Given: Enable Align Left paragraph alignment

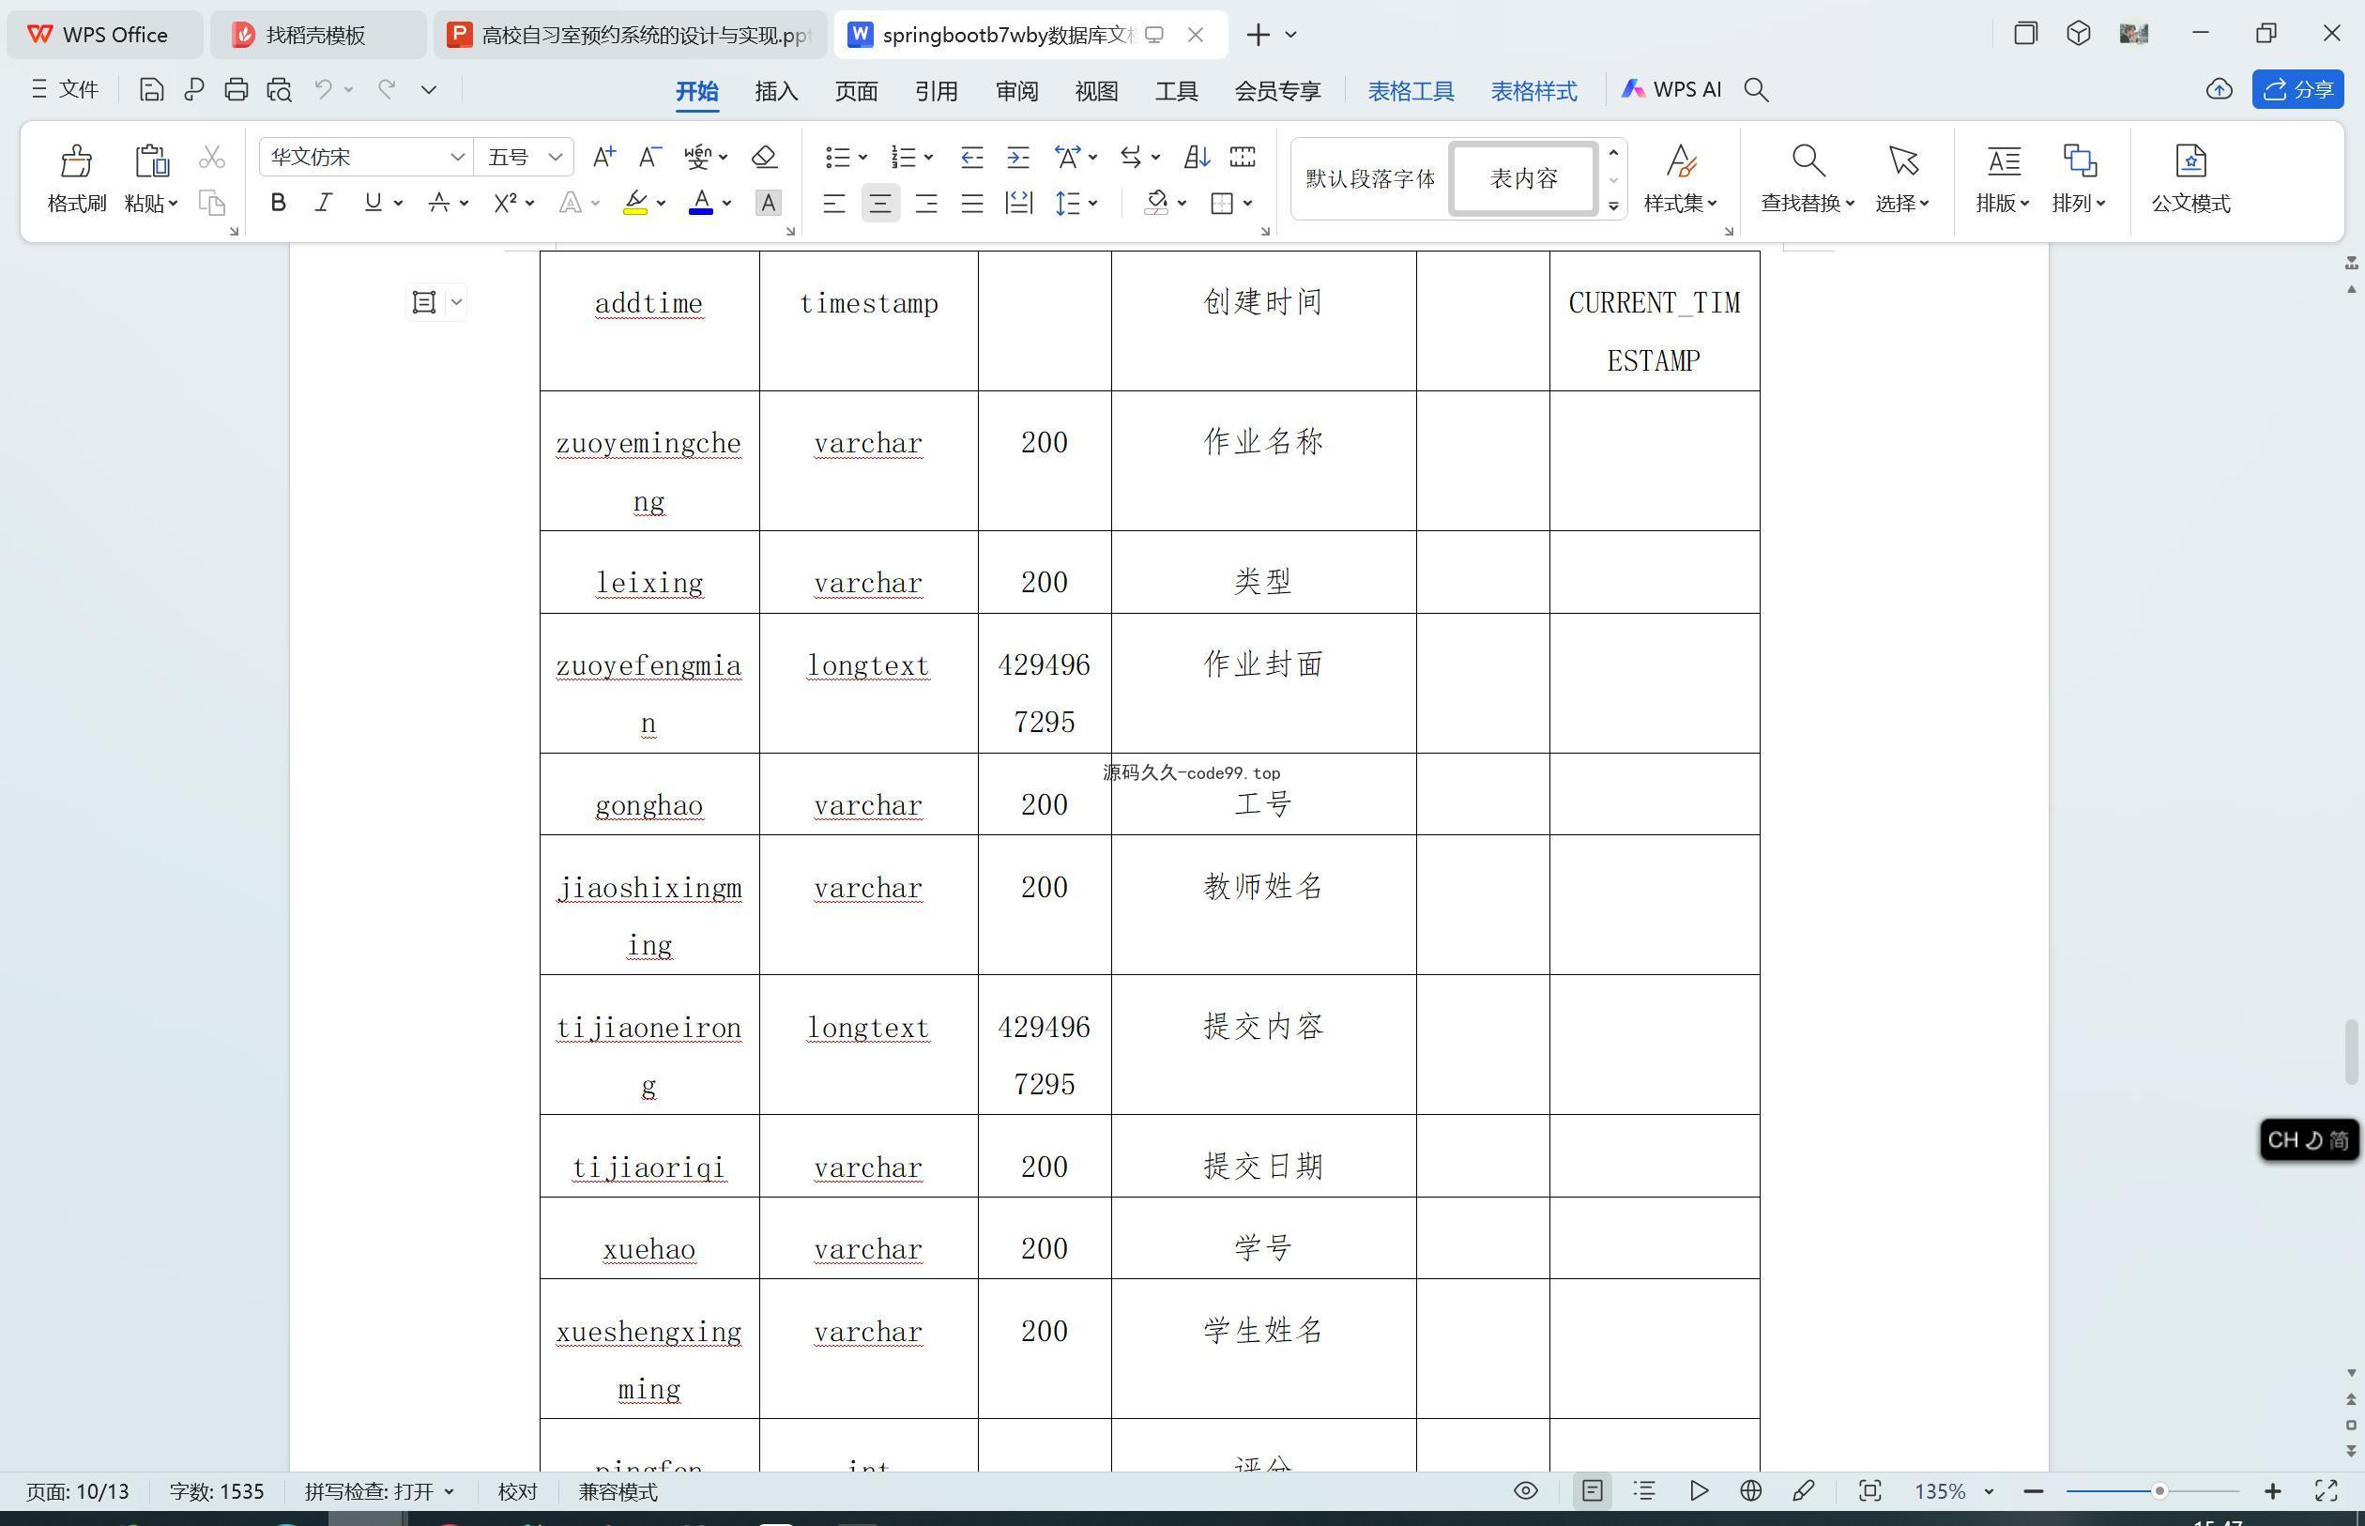Looking at the screenshot, I should 834,203.
